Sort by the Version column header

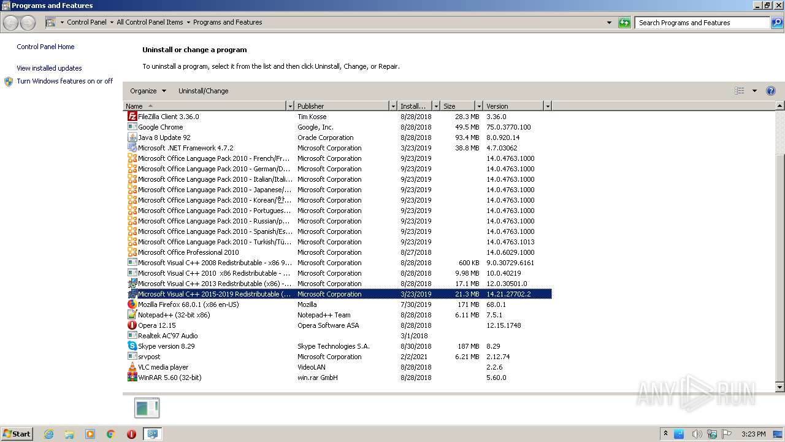coord(513,106)
